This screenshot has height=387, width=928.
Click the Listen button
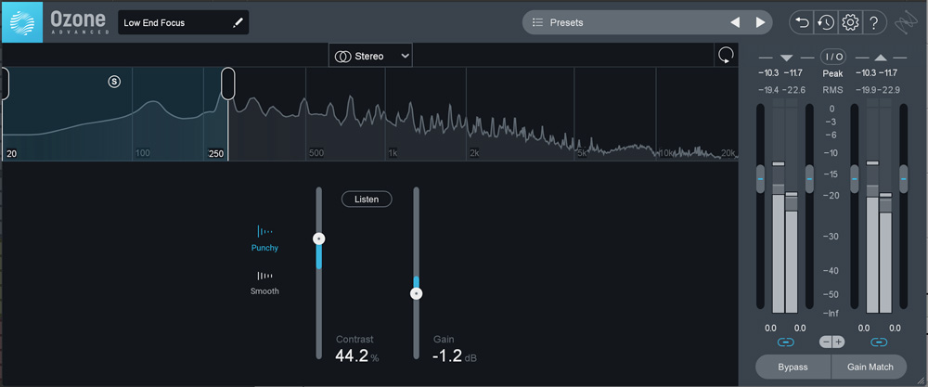367,200
